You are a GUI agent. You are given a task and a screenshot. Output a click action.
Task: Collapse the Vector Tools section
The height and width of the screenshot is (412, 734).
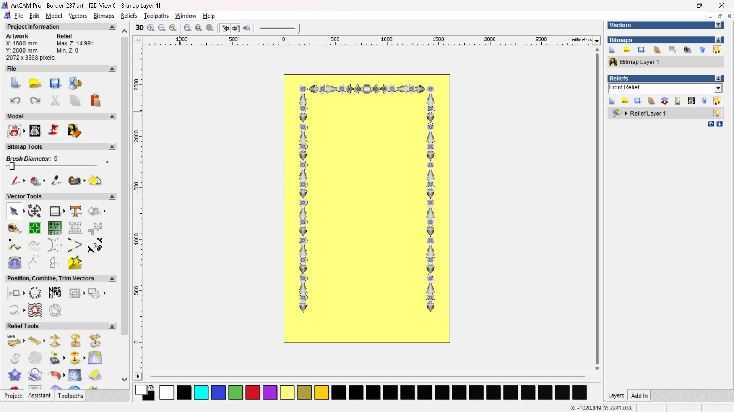[112, 196]
